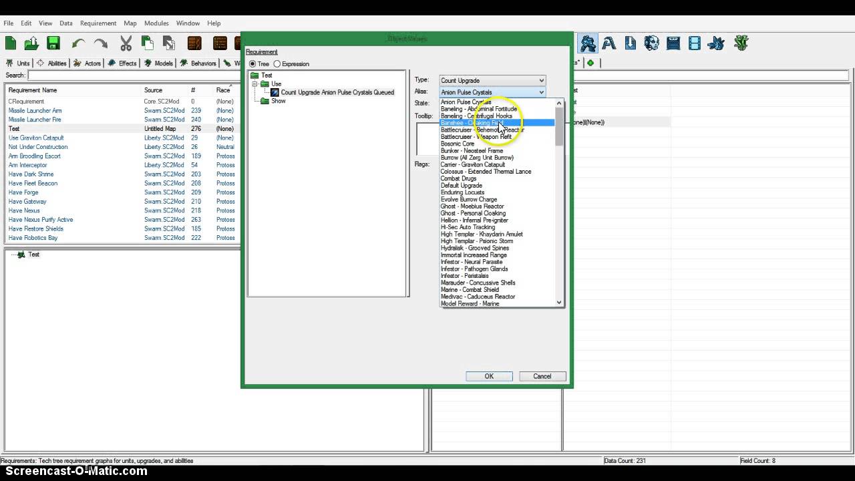Collapse the Use node in requirement tree
Image resolution: width=855 pixels, height=481 pixels.
click(255, 84)
